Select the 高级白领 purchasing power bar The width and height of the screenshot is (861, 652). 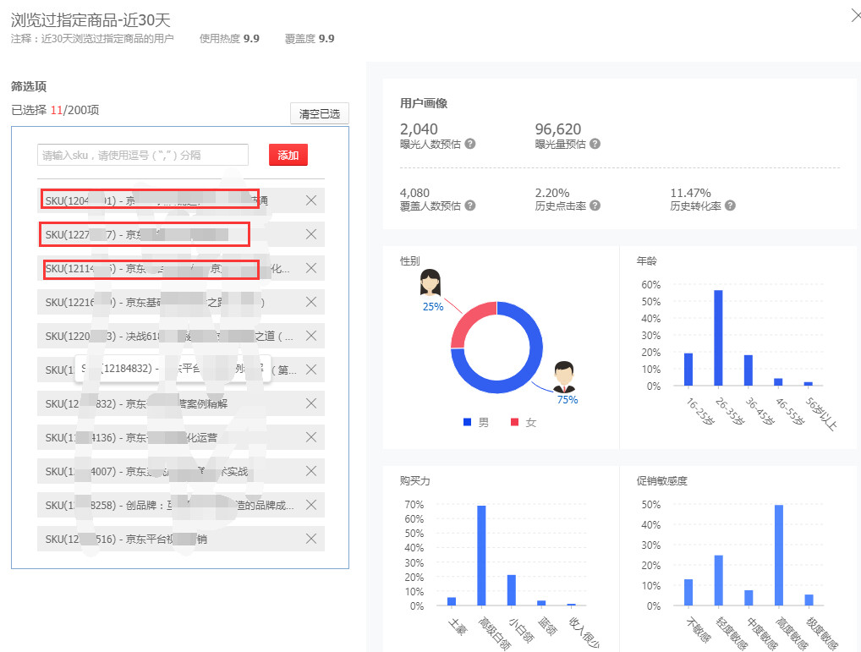tap(481, 556)
